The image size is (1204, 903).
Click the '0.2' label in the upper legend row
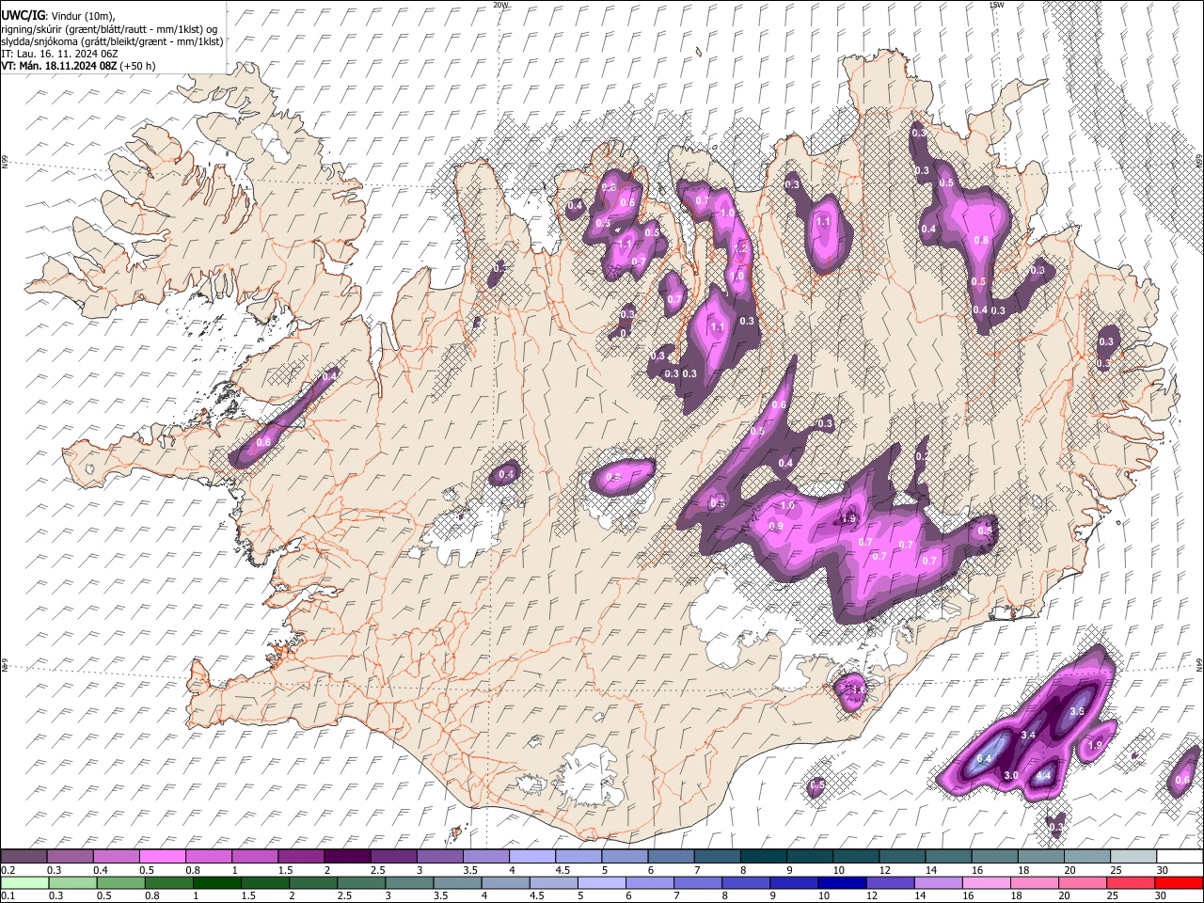(x=8, y=870)
